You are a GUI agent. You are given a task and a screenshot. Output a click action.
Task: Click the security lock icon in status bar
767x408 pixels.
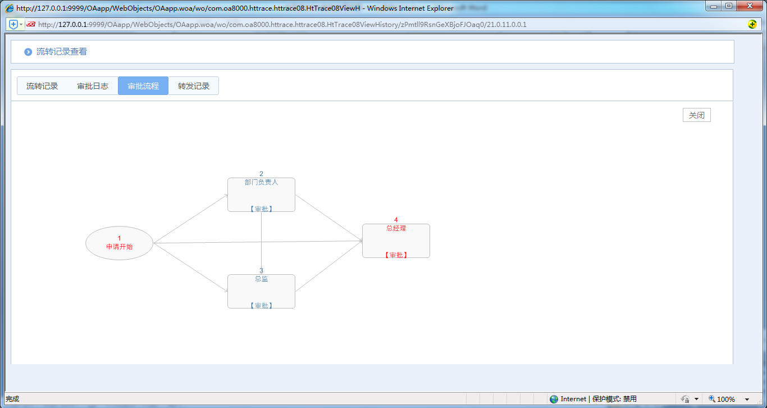(685, 399)
